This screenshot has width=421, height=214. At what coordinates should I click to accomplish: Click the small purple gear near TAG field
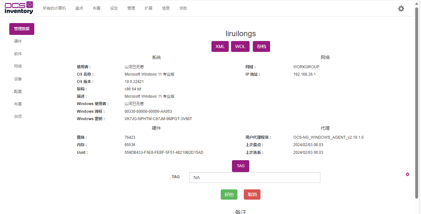point(408,174)
